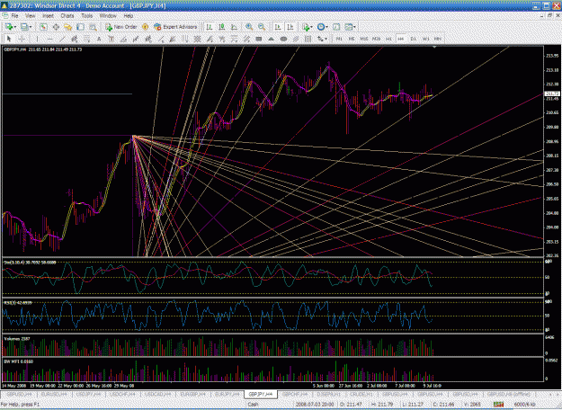This screenshot has width=562, height=410.
Task: Switch to the EURJPY chart tab
Action: pyautogui.click(x=227, y=394)
